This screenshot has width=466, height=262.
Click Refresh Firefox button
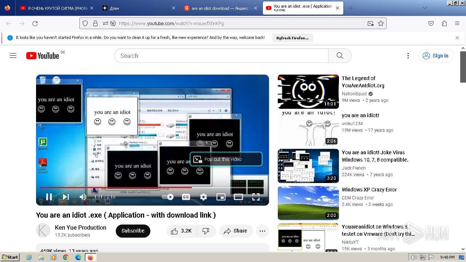[x=292, y=38]
